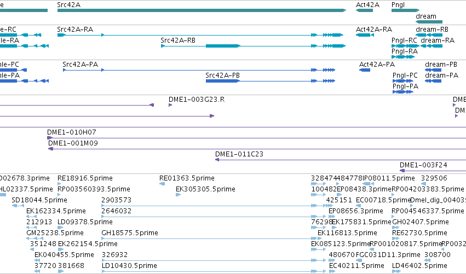Select the Act42A-PA protein label

point(377,65)
